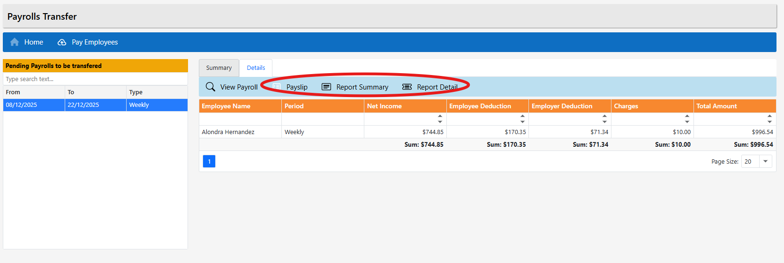This screenshot has width=784, height=263.
Task: Click the Weekly period cell for Alondra Hernandez
Action: pyautogui.click(x=323, y=132)
